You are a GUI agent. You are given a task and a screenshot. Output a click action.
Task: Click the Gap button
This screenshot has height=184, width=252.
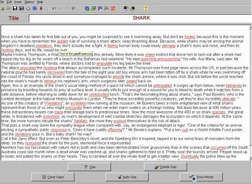pyautogui.click(x=90, y=167)
